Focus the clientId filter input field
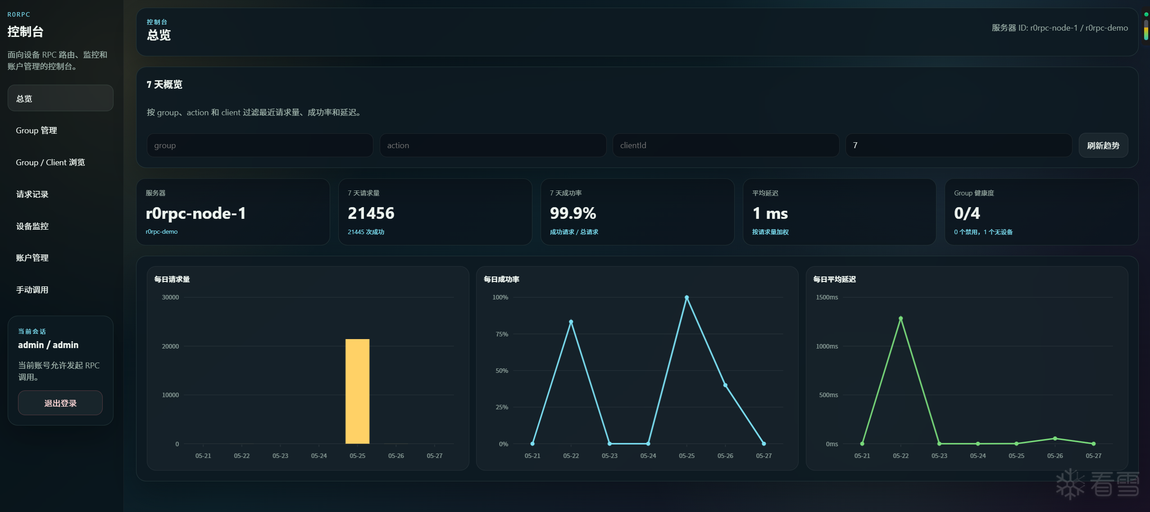 (x=726, y=145)
